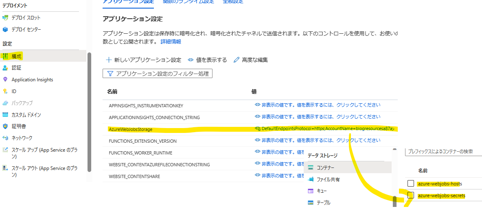Screen dimensions: 482x211
Task: Click the テーブル table icon
Action: [311, 203]
